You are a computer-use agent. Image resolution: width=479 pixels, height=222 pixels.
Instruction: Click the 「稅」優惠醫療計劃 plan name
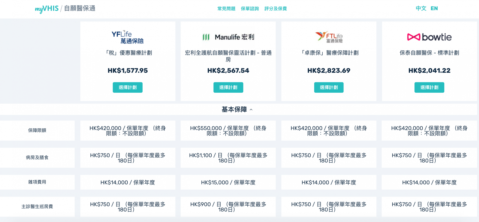[128, 53]
